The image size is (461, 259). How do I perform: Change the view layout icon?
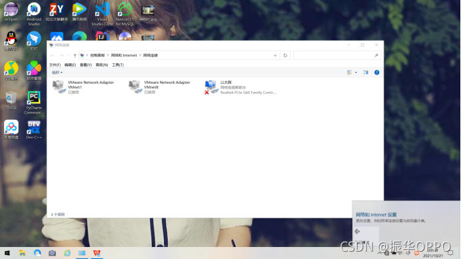pos(349,73)
